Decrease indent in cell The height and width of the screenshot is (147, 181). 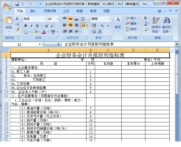pos(65,32)
